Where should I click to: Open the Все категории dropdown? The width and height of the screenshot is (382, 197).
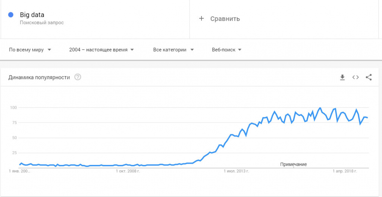coord(173,50)
